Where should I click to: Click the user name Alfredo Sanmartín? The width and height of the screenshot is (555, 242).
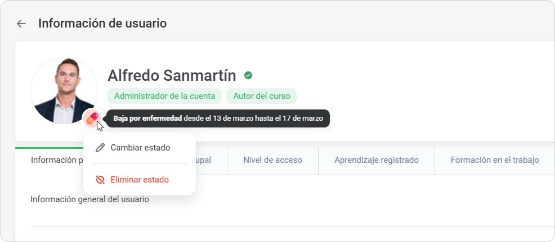[x=172, y=75]
